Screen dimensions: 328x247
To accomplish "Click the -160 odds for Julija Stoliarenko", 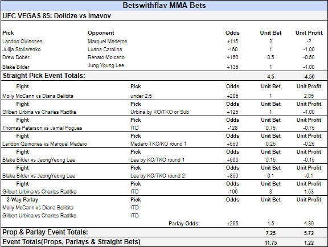I will click(x=232, y=50).
